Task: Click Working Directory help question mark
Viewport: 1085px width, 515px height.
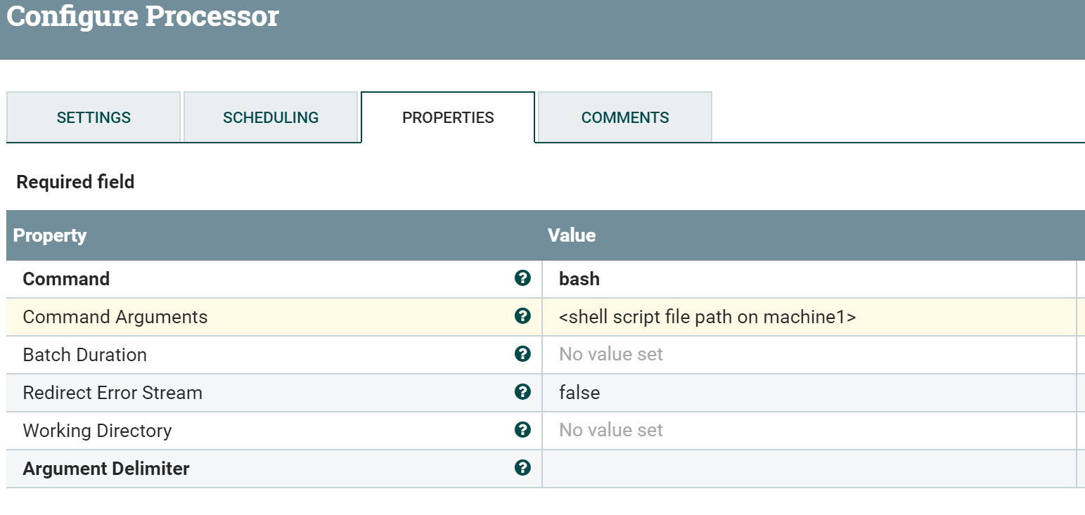Action: (x=522, y=430)
